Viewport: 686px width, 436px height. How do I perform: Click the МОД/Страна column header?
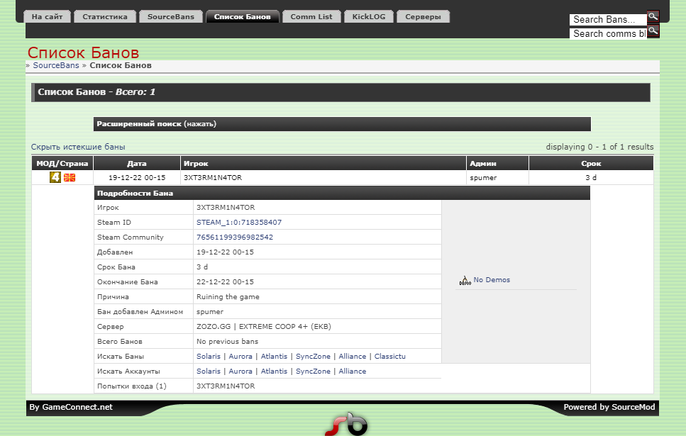pos(62,163)
